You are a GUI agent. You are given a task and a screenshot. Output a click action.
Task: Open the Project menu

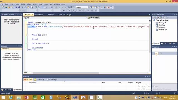coord(17,4)
